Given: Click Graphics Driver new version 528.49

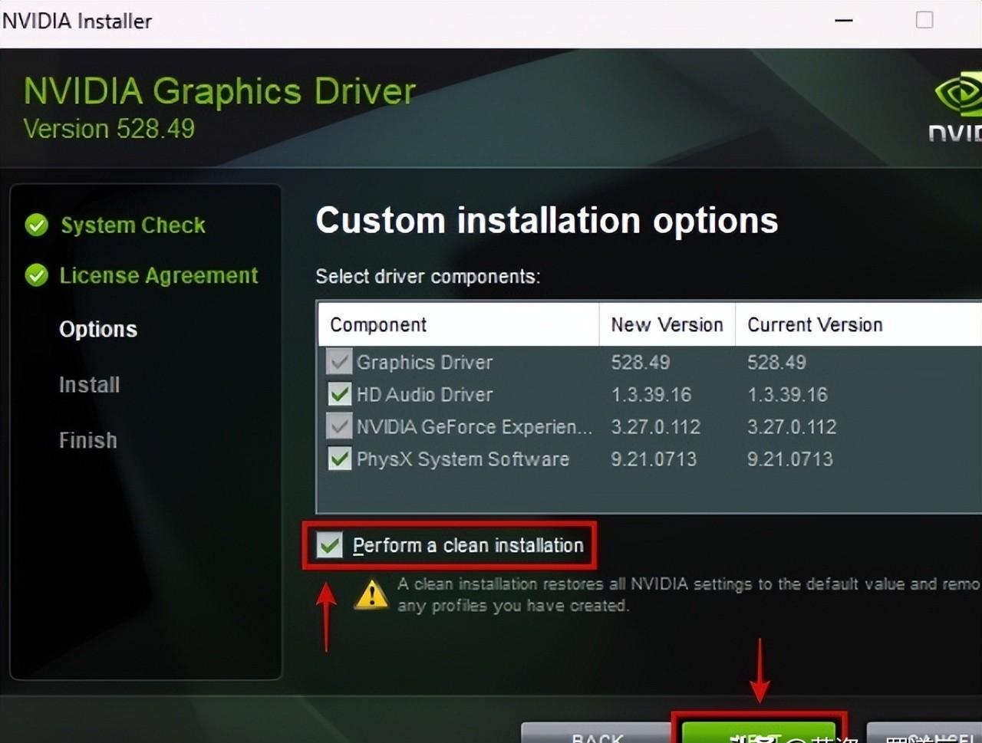Looking at the screenshot, I should [641, 362].
